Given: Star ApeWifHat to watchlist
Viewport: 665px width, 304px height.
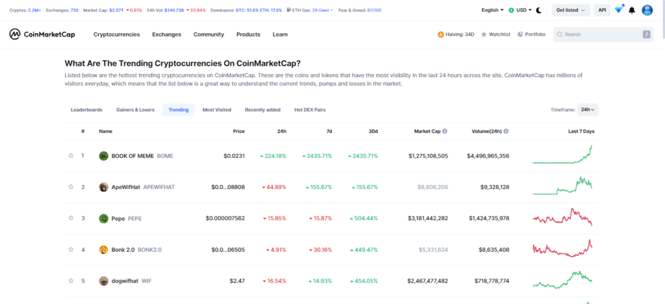Looking at the screenshot, I should 71,187.
